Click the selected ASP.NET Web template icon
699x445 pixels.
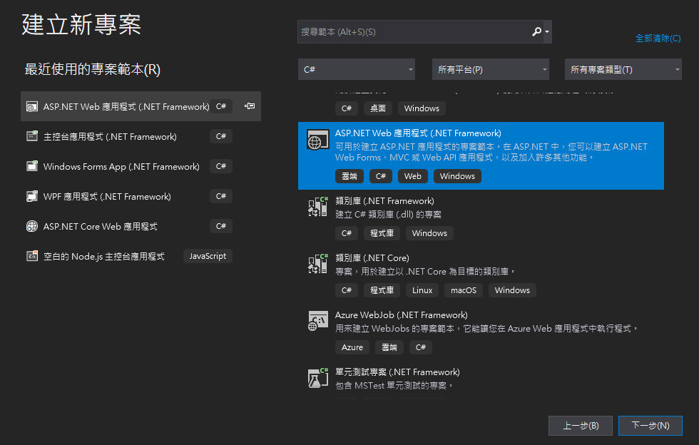pos(318,140)
